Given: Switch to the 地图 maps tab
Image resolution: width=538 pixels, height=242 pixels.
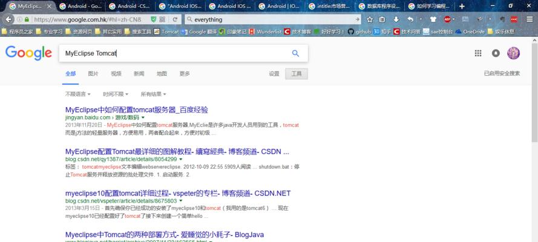Looking at the screenshot, I should (x=162, y=74).
